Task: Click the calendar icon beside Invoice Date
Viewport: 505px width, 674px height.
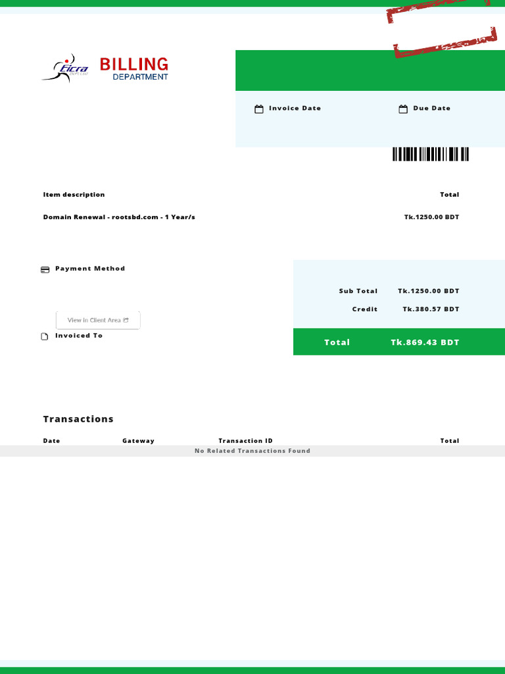Action: click(x=259, y=109)
